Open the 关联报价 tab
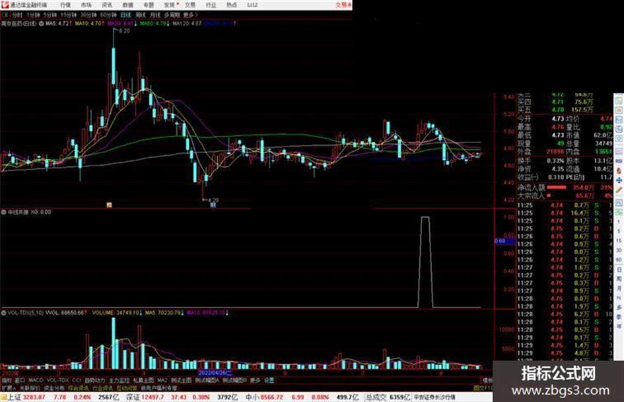 pos(30,387)
